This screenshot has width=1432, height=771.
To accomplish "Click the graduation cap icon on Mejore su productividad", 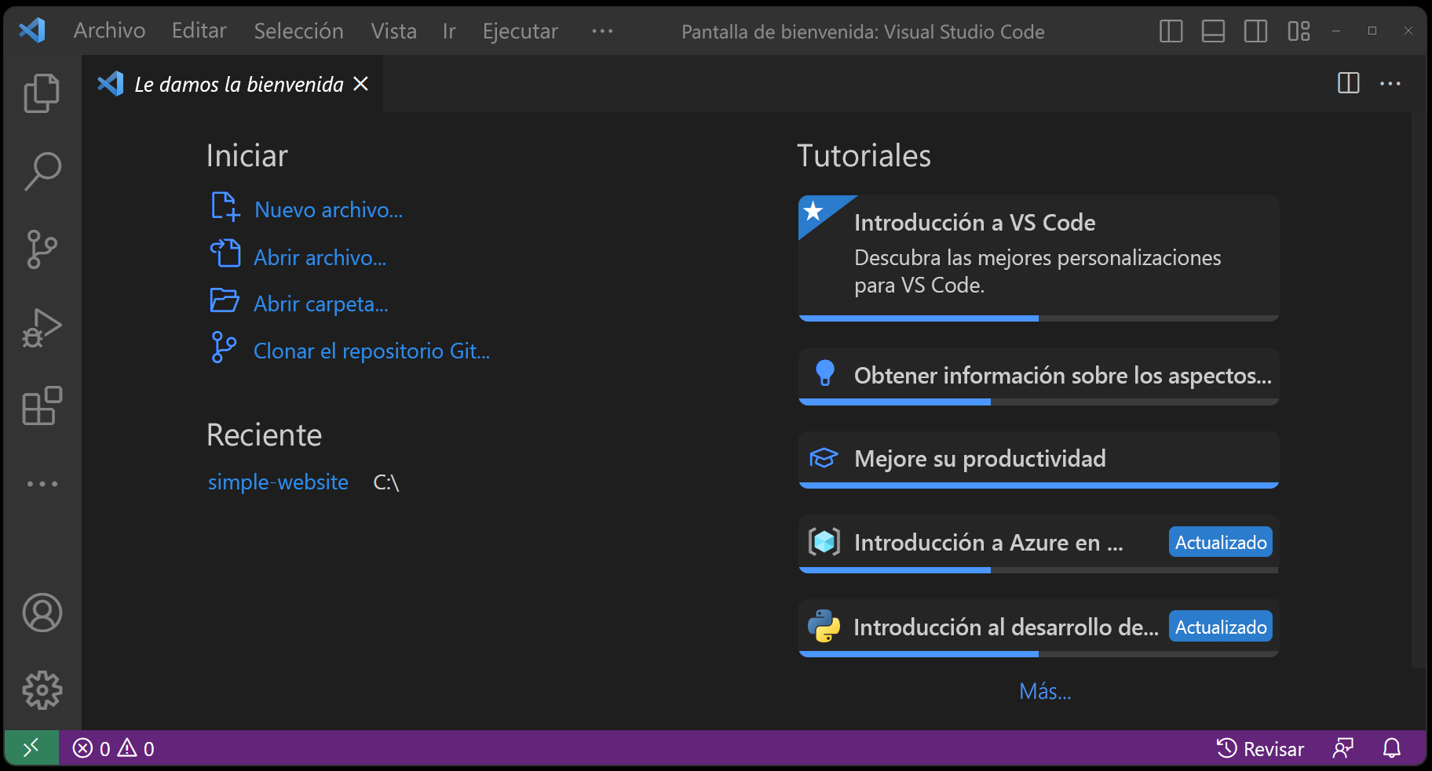I will [x=824, y=458].
